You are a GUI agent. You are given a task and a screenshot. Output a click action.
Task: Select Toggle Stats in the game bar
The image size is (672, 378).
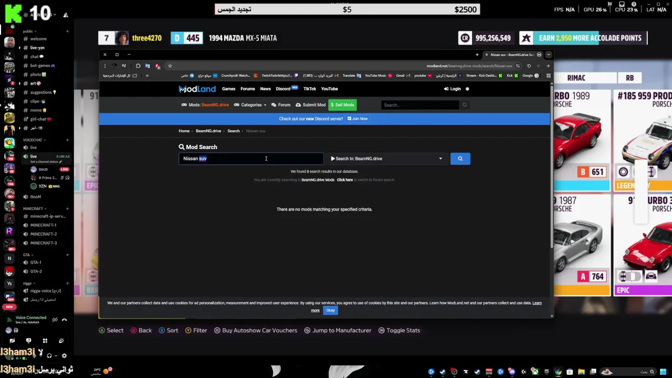pyautogui.click(x=399, y=330)
